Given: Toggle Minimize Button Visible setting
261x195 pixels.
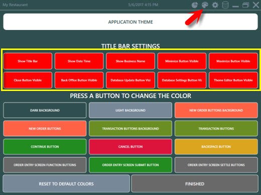Looking at the screenshot, I should click(x=182, y=61).
